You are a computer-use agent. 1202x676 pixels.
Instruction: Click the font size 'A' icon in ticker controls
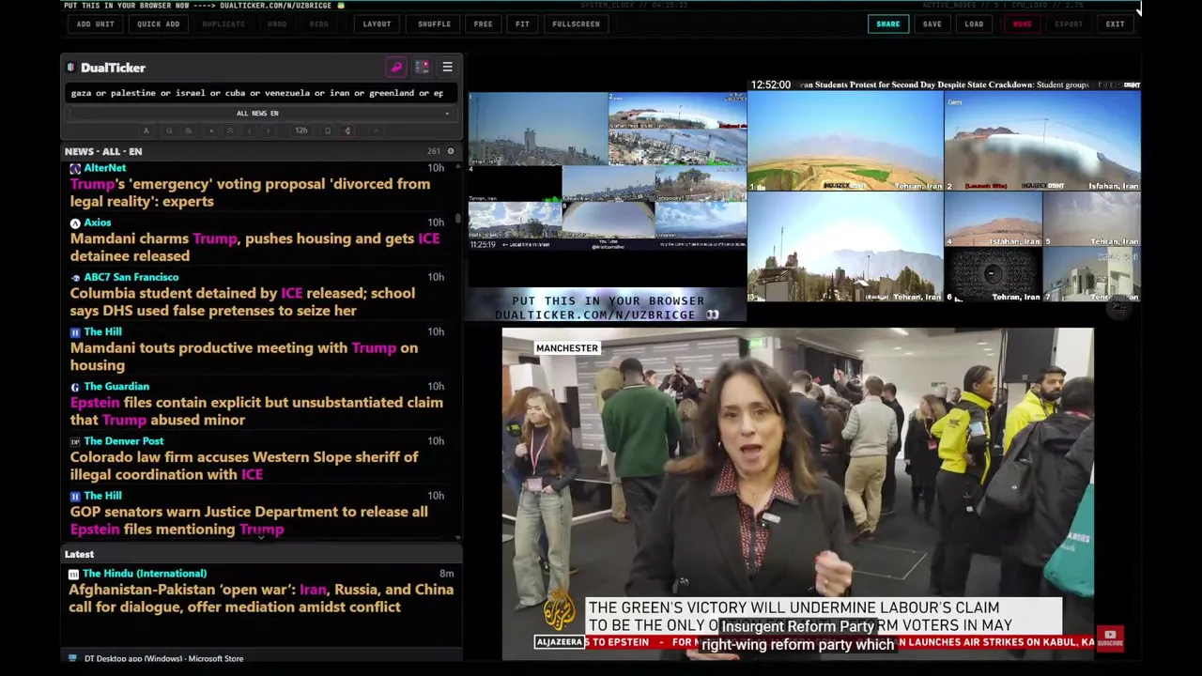pyautogui.click(x=146, y=131)
